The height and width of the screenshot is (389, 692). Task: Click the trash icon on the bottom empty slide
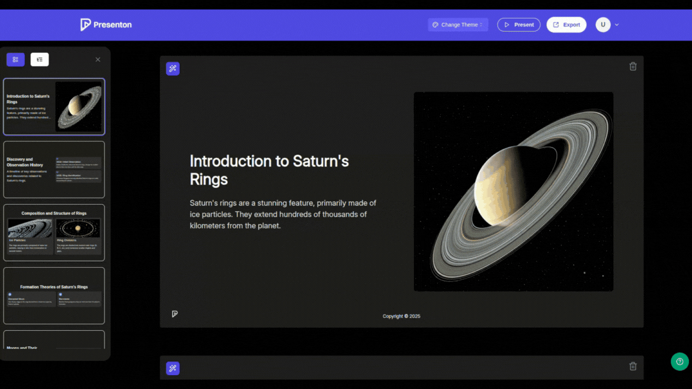click(x=633, y=366)
